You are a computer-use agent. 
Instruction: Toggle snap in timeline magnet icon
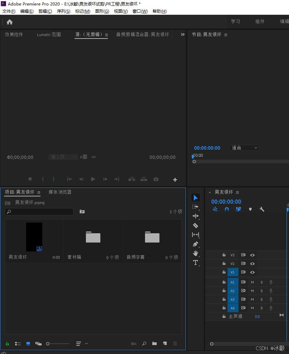point(227,209)
